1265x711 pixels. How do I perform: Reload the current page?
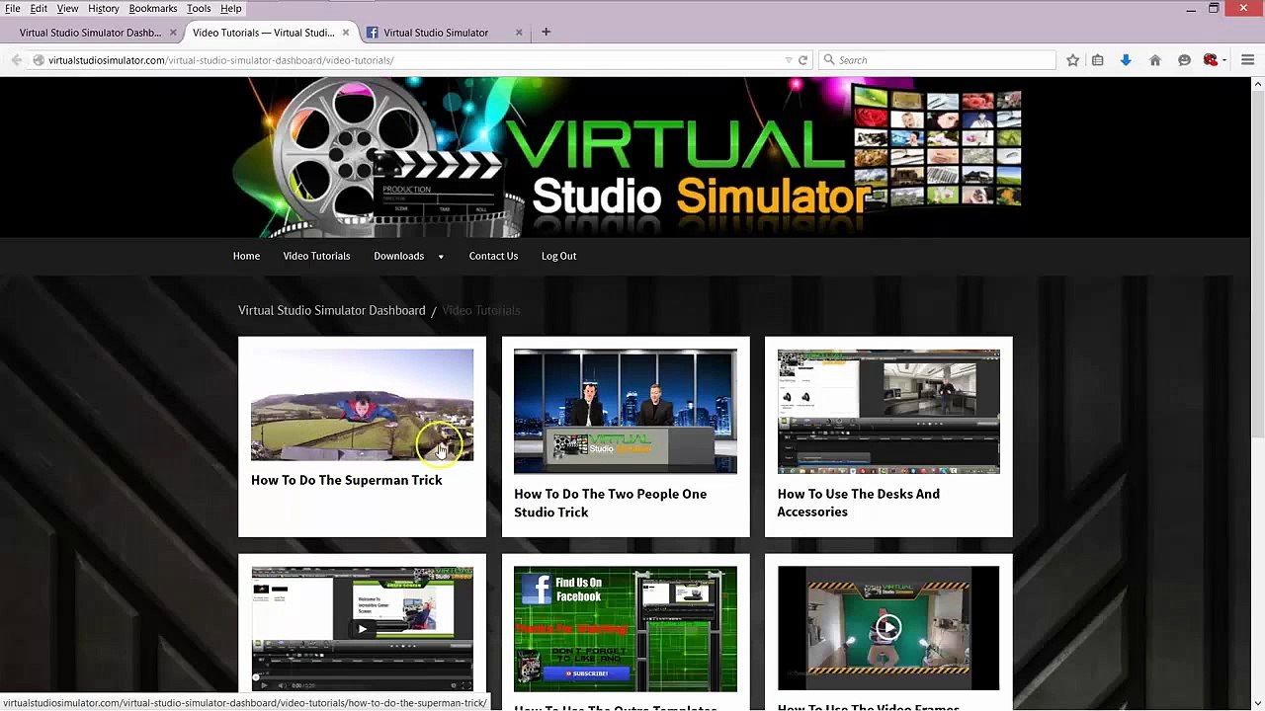pyautogui.click(x=802, y=60)
